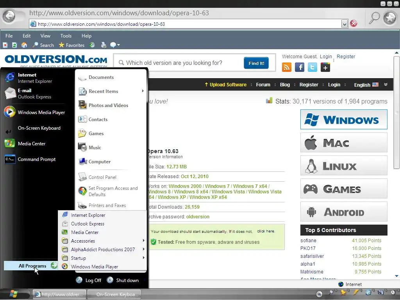Open the Blog nav link
This screenshot has height=300, width=400.
pos(285,84)
